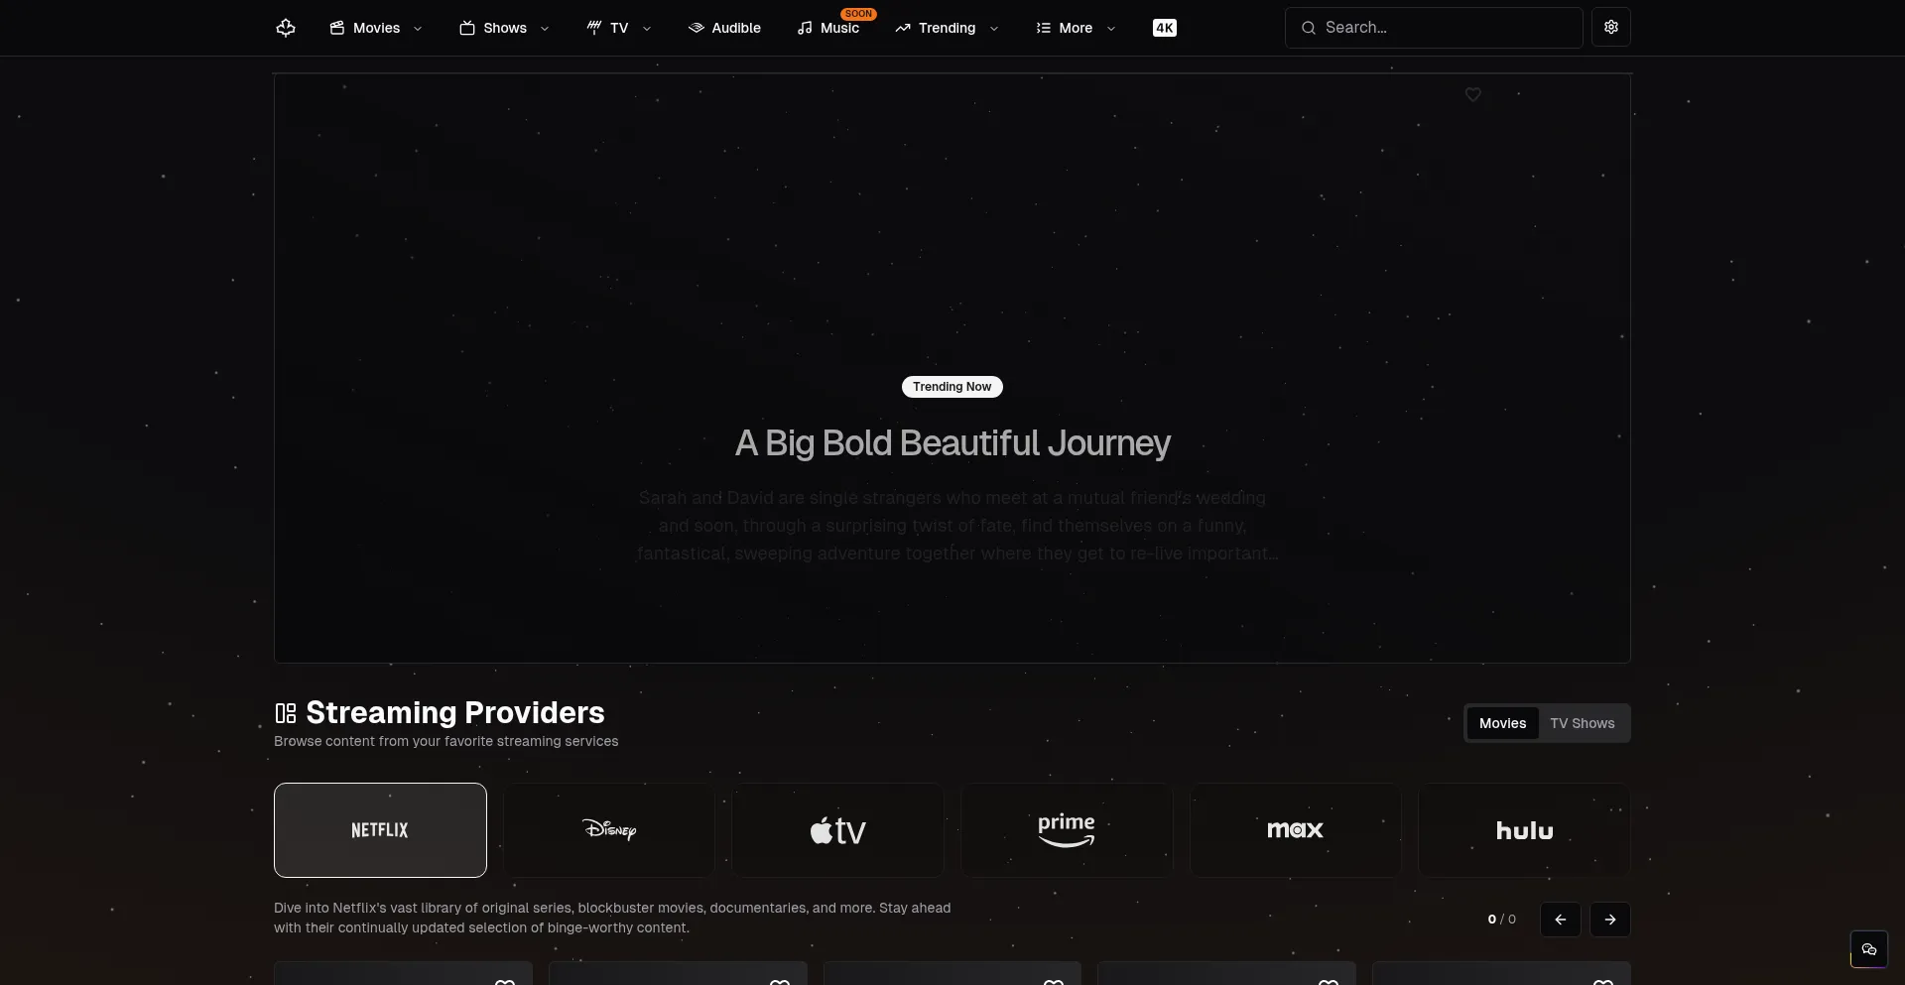The image size is (1905, 985).
Task: Click the "Streaming Providers" heading
Action: (x=455, y=712)
